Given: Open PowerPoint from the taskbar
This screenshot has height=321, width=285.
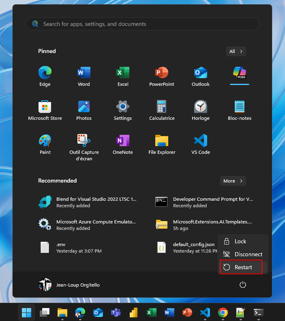Looking at the screenshot, I should 187,312.
